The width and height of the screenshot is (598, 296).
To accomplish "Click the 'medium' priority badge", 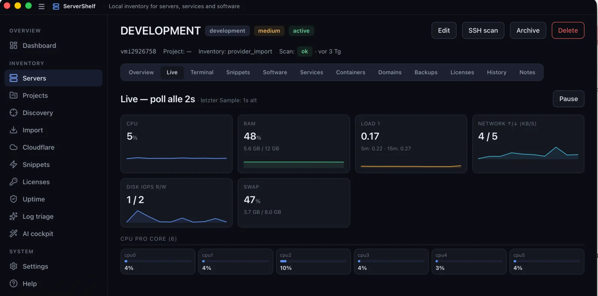I will pyautogui.click(x=269, y=31).
